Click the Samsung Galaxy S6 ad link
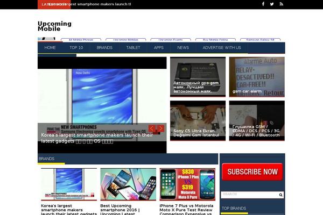The image size is (323, 215). (261, 39)
